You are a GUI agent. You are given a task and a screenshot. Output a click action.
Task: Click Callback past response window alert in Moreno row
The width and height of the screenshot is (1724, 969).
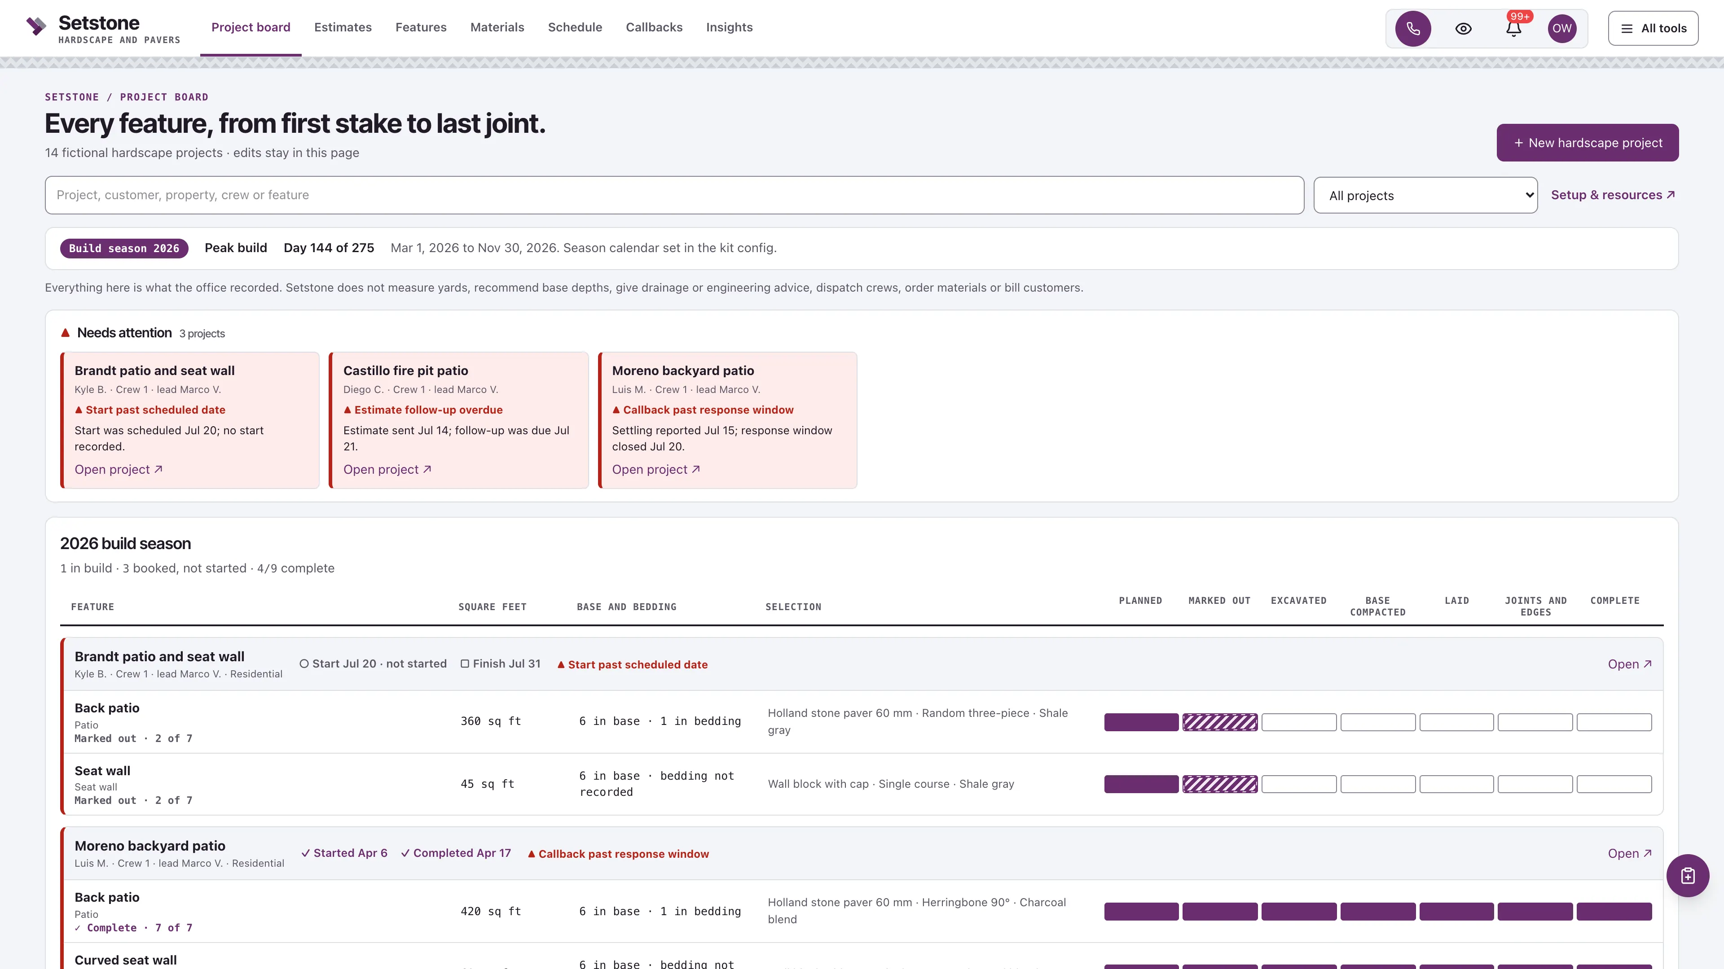tap(618, 854)
